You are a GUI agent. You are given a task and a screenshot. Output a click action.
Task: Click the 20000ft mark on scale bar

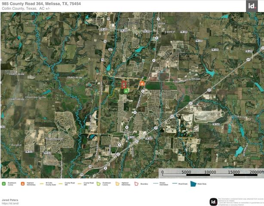[257, 172]
